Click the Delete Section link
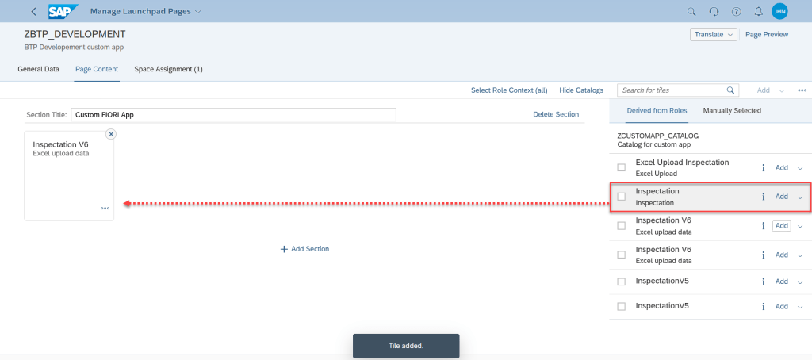 click(x=555, y=114)
